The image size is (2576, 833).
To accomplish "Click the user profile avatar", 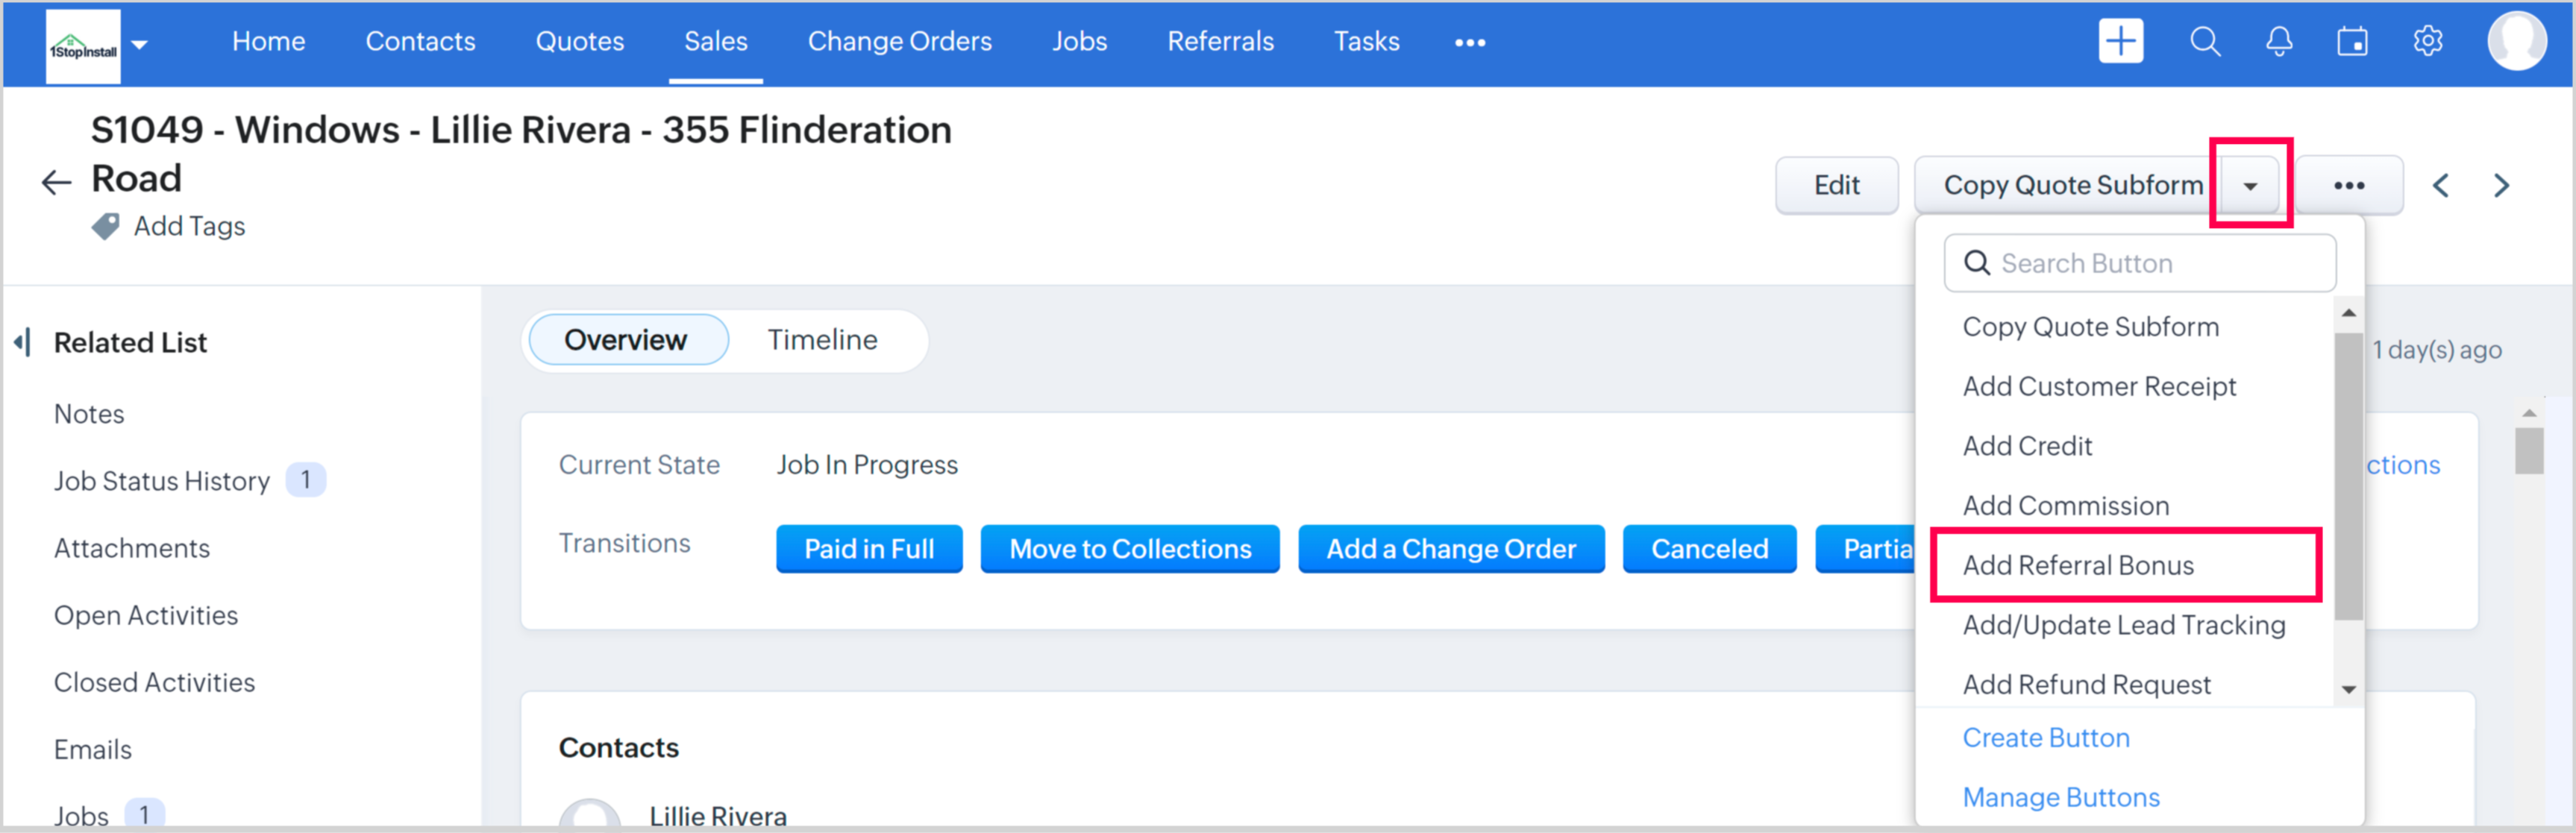I will pos(2516,42).
